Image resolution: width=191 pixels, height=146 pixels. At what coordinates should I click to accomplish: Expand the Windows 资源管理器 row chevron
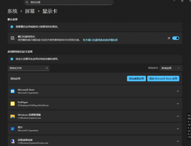(x=178, y=116)
